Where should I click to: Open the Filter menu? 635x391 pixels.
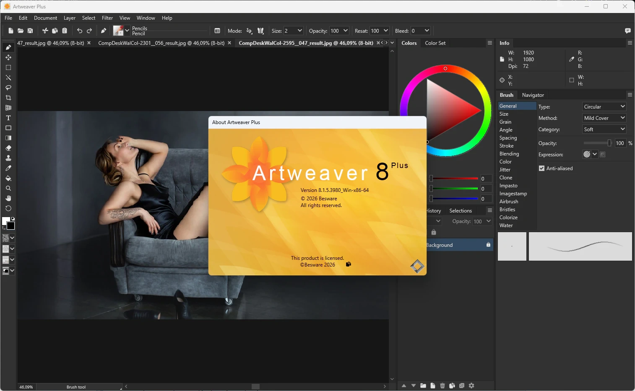coord(107,18)
